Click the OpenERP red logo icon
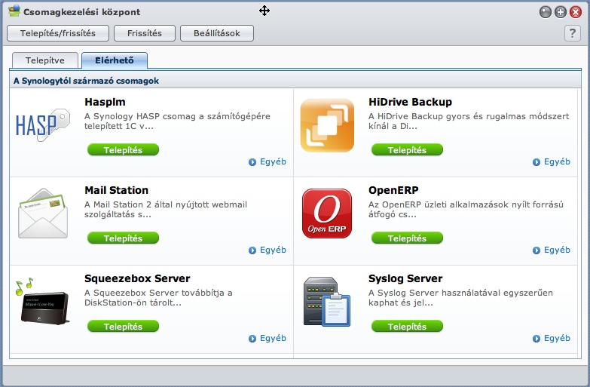This screenshot has height=387, width=590. (327, 213)
